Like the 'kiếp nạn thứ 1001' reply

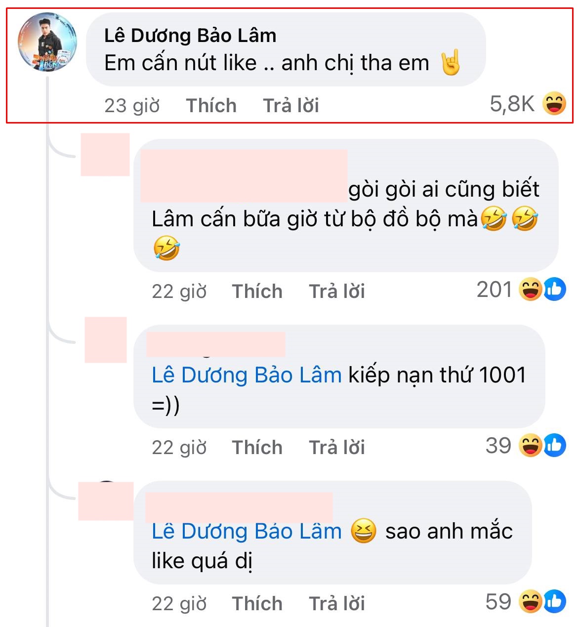tap(257, 448)
